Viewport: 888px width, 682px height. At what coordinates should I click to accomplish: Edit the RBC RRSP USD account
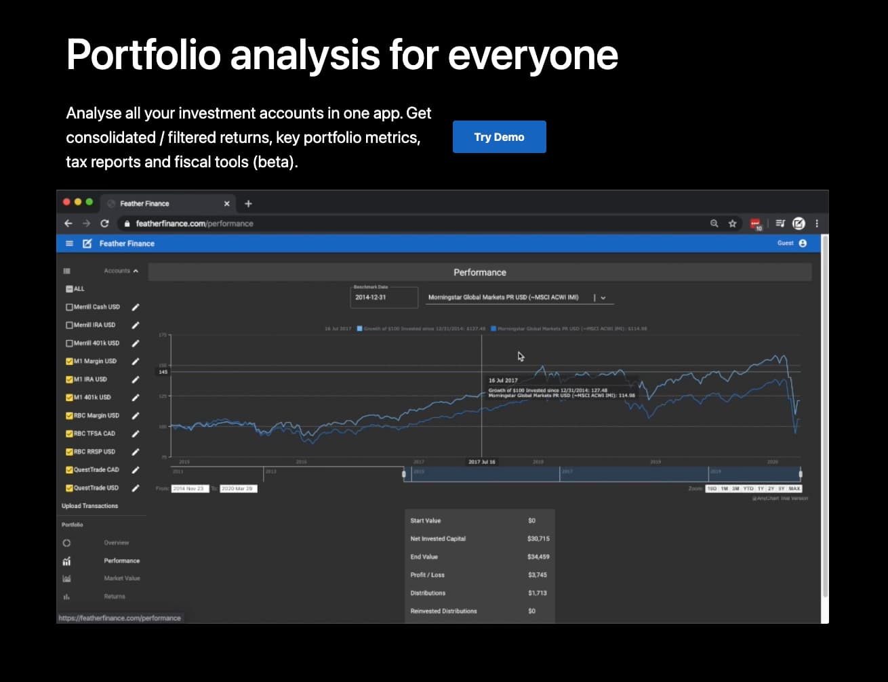tap(136, 452)
